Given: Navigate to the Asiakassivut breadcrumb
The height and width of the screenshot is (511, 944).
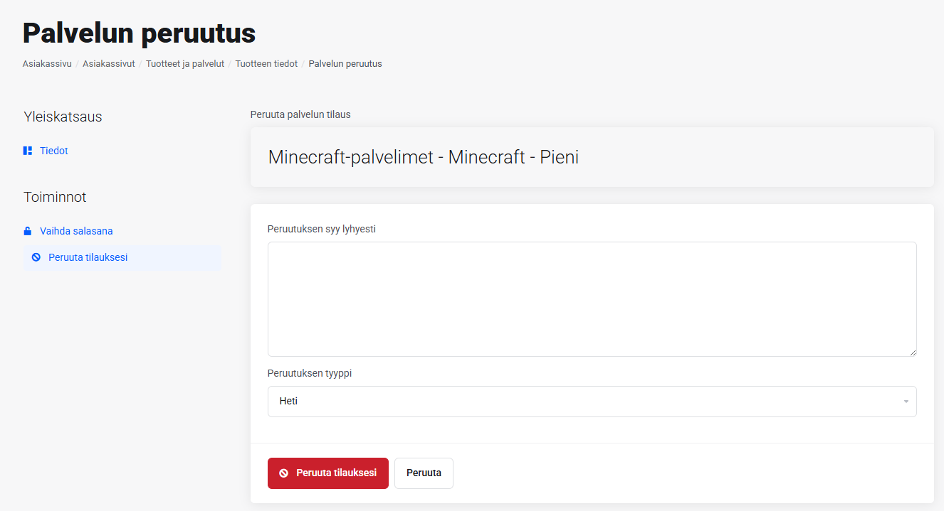Looking at the screenshot, I should 108,64.
